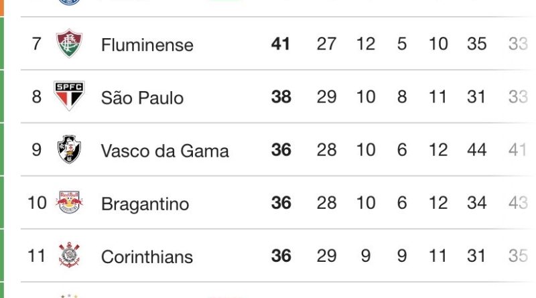Click position number 8 in the table
Image resolution: width=536 pixels, height=298 pixels.
(36, 97)
